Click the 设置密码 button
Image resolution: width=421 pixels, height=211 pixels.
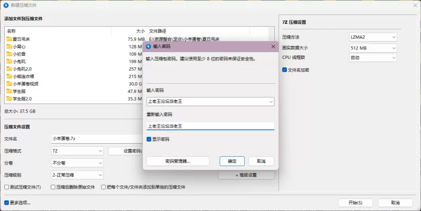coord(125,151)
